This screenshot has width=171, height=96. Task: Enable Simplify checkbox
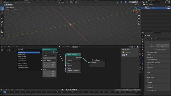147,82
